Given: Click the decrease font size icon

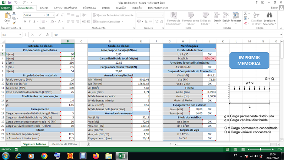Looking at the screenshot, I should coord(62,15).
